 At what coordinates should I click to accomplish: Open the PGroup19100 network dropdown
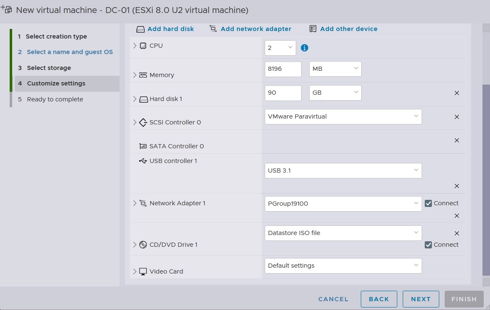pyautogui.click(x=343, y=204)
